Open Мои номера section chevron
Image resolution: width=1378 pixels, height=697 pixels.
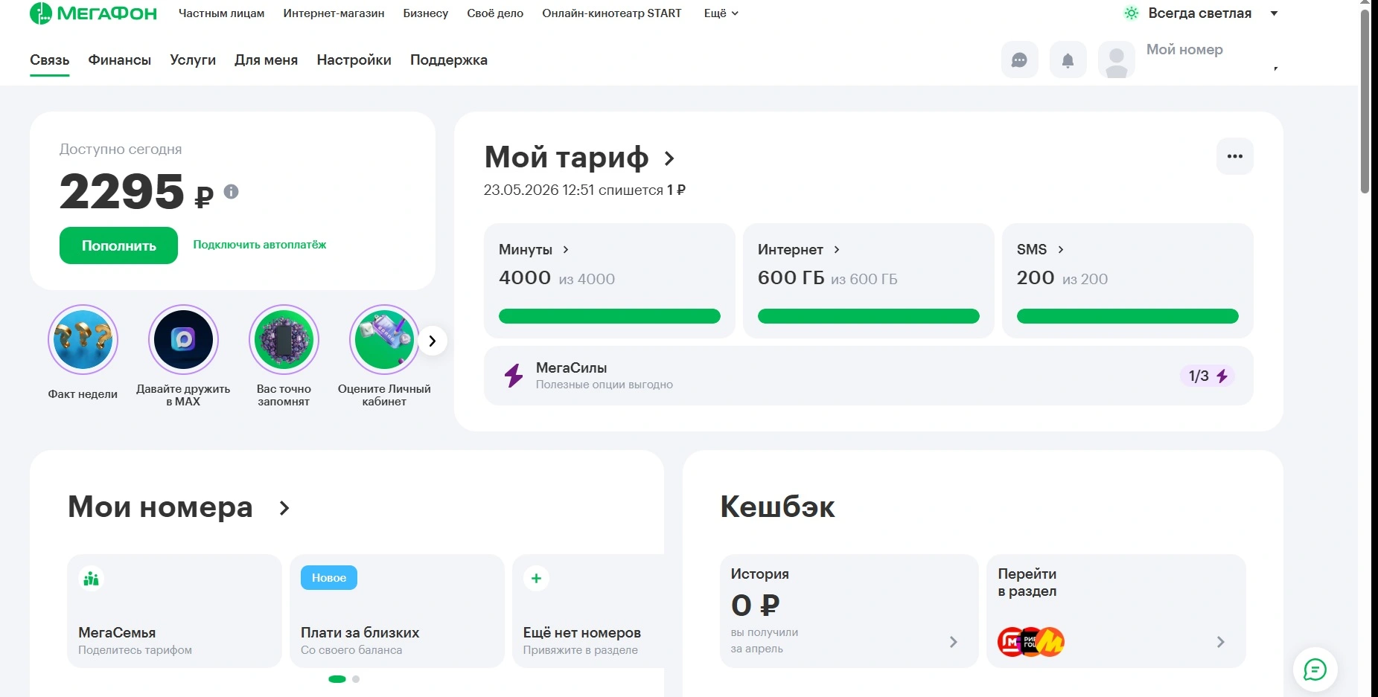(284, 508)
